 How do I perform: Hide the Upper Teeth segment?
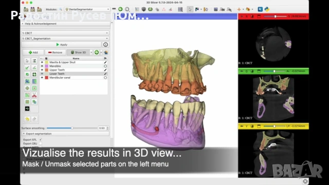[42, 70]
